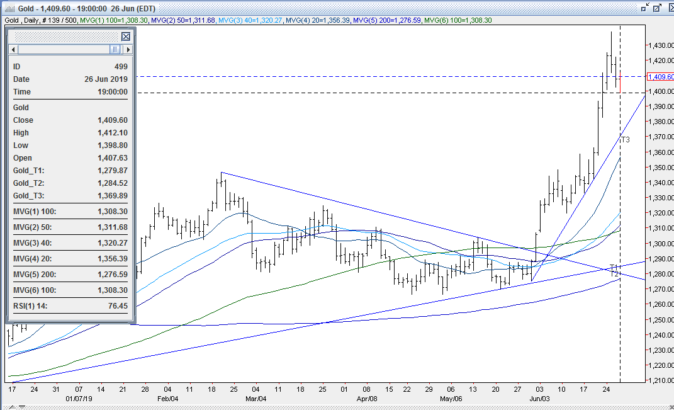Screen dimensions: 674x410
Task: Click the 1,300.00 price axis label
Action: (x=661, y=244)
